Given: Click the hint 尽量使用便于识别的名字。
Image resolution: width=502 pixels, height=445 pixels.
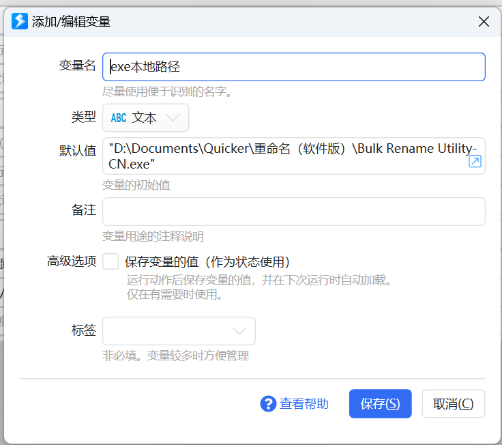Looking at the screenshot, I should pyautogui.click(x=167, y=91).
